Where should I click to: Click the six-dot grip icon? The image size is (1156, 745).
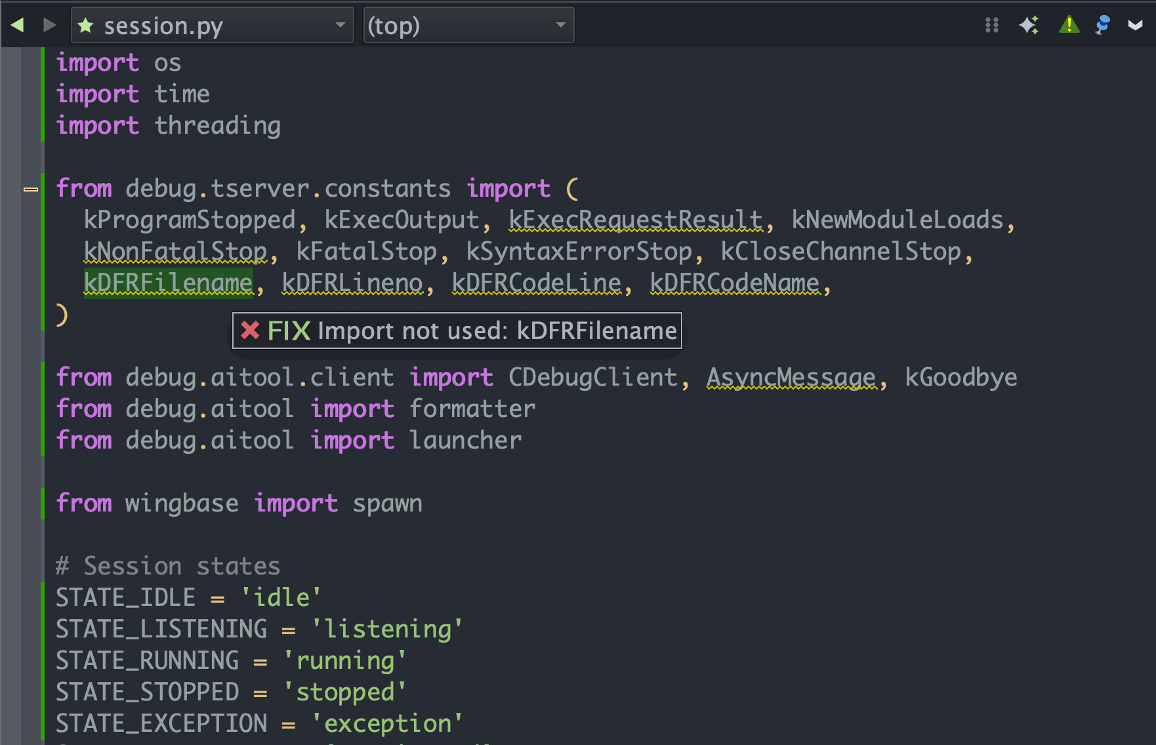pos(992,25)
